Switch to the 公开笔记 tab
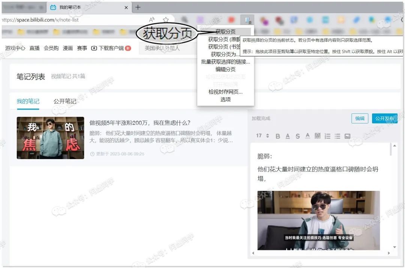Viewport: 405px width, 268px height. pyautogui.click(x=65, y=101)
